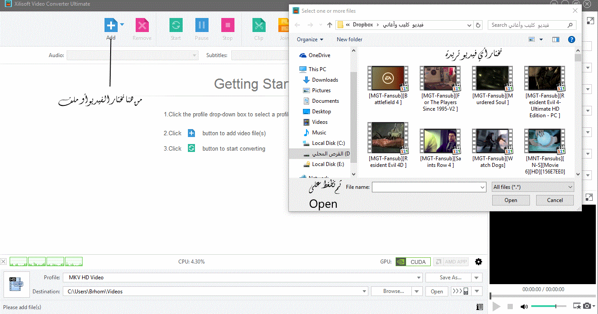Open the Organize menu
Screen dimensions: 598x314
(310, 40)
